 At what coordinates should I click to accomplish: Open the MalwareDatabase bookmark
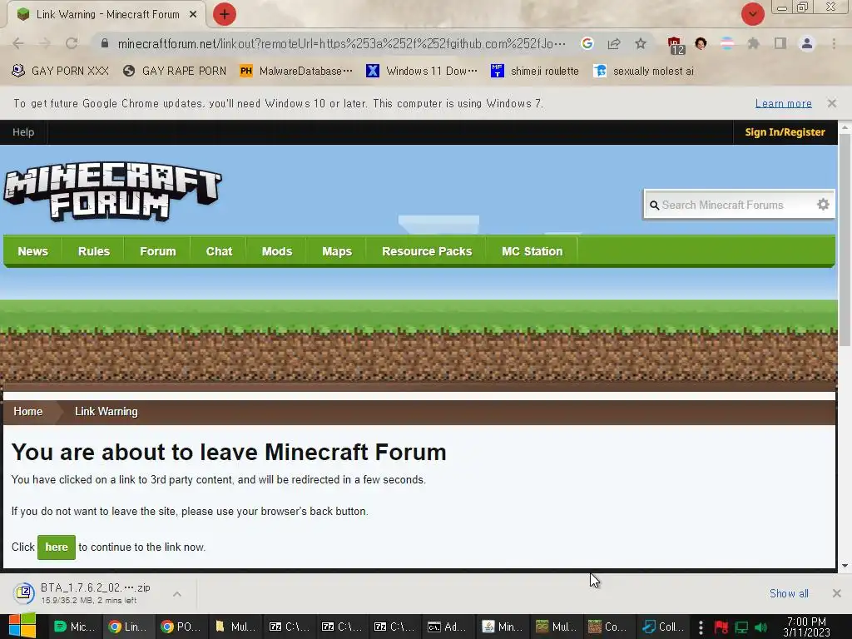click(295, 72)
